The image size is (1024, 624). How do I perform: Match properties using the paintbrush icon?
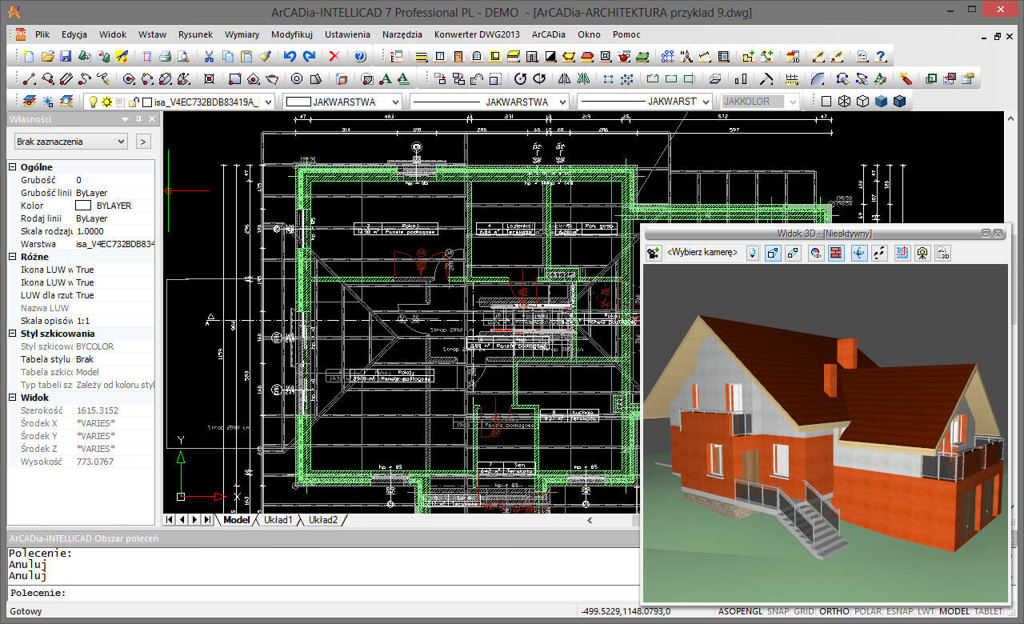coord(265,57)
